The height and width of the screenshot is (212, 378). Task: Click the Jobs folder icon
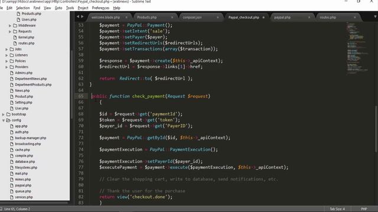(12, 49)
